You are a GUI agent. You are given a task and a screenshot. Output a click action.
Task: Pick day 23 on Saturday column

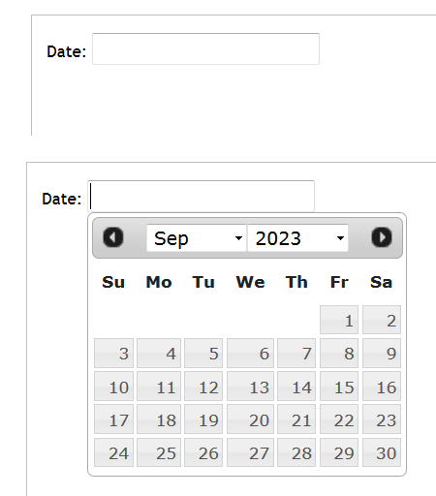pyautogui.click(x=382, y=419)
